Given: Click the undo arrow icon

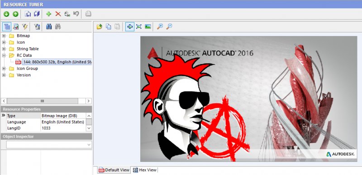Looking at the screenshot, I should tap(76, 14).
